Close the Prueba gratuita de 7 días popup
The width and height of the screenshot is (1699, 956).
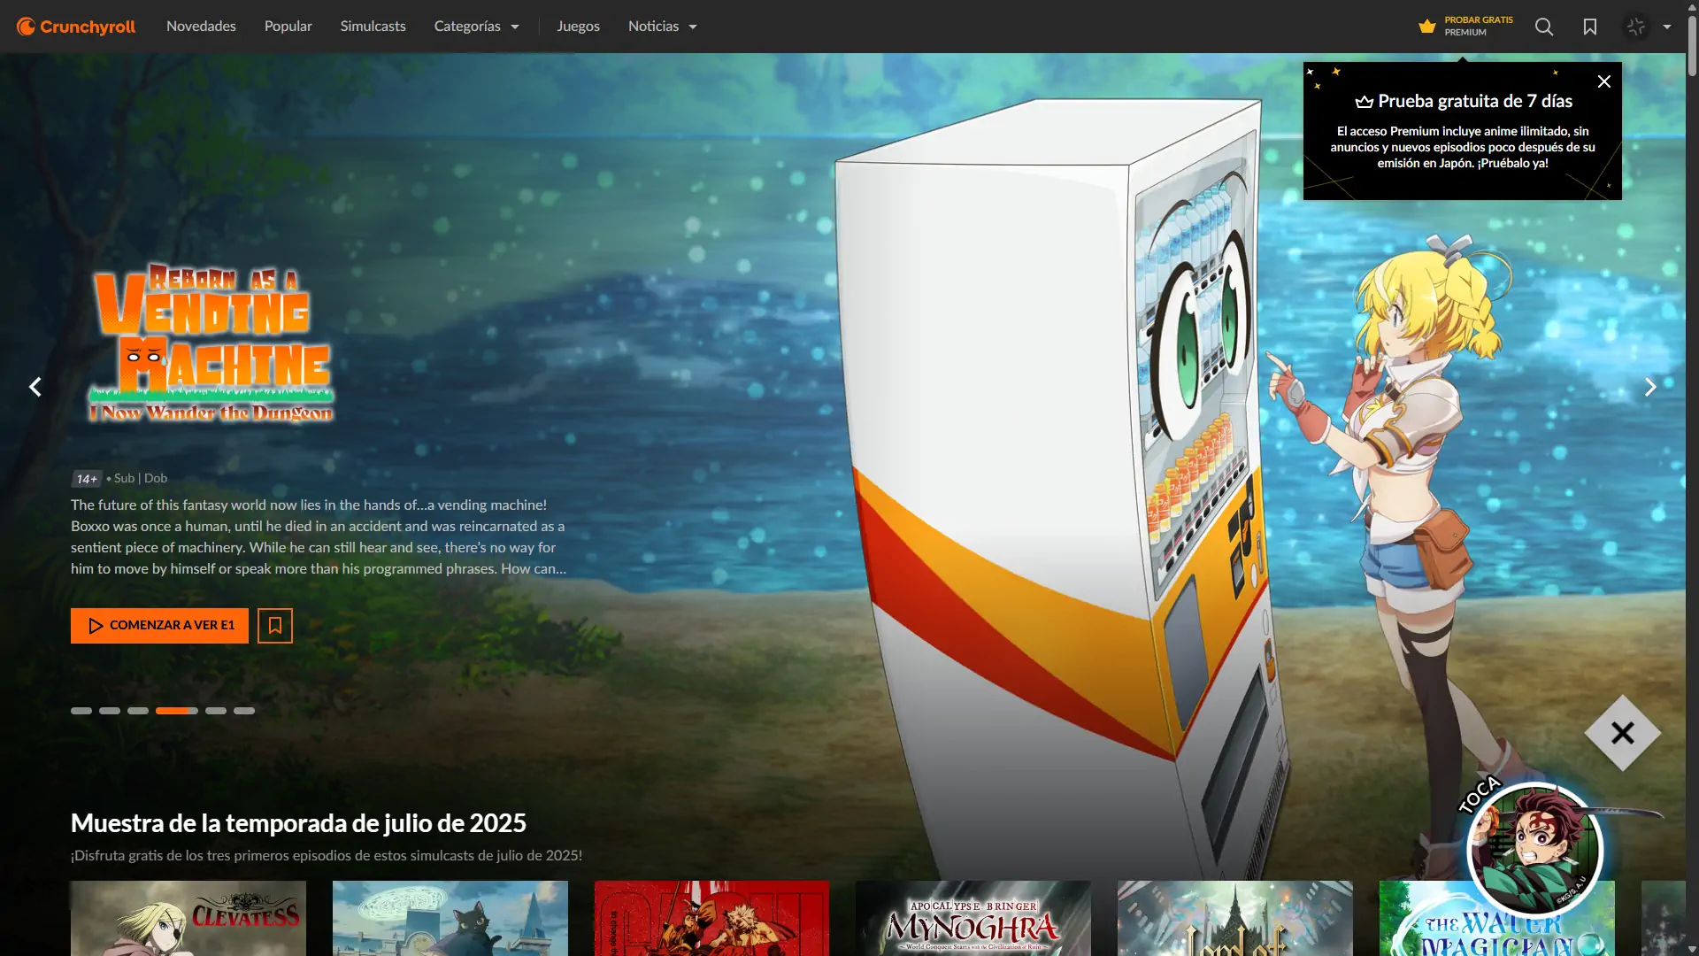1604,81
